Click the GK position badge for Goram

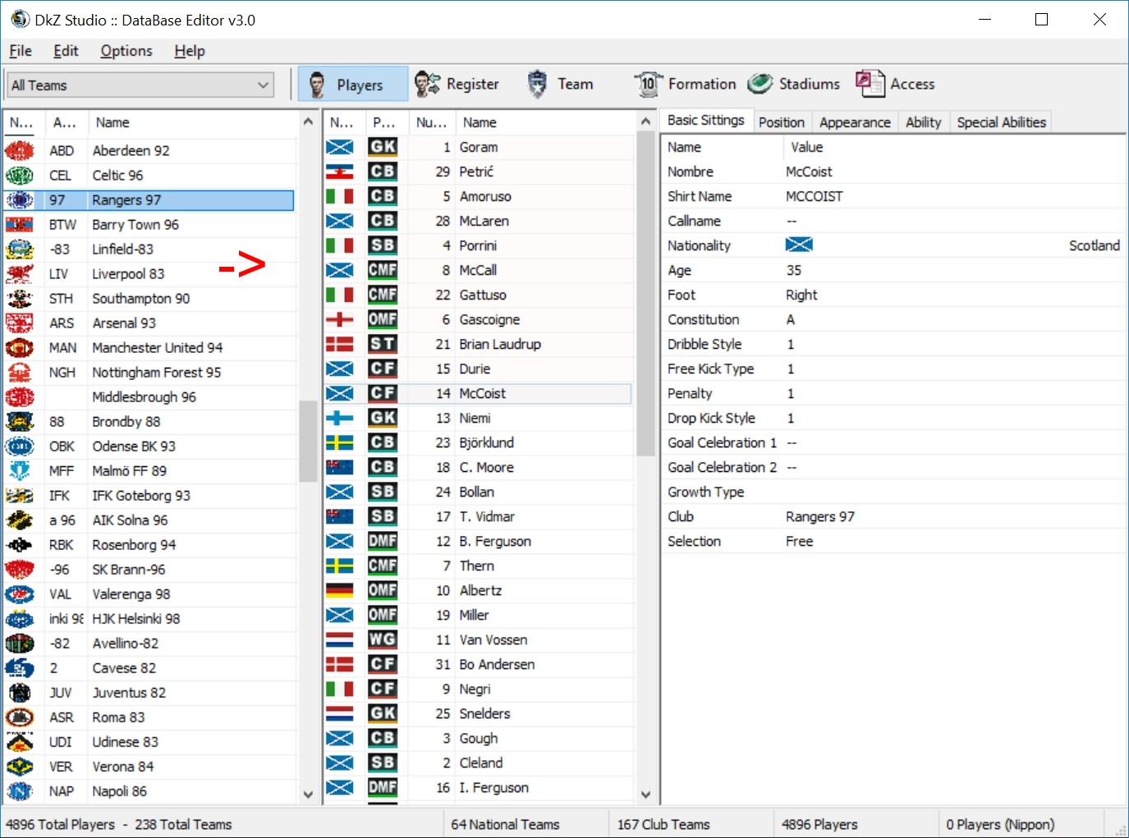tap(383, 147)
